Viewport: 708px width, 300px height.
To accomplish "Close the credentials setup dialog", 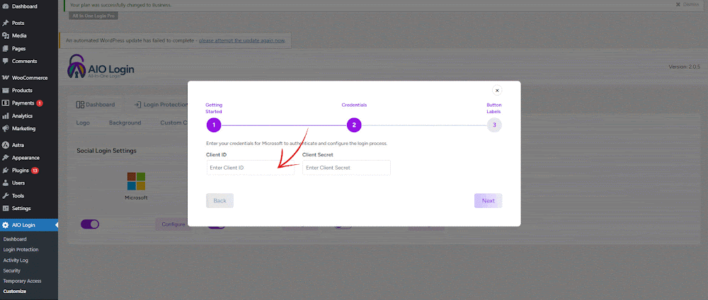I will [x=497, y=91].
